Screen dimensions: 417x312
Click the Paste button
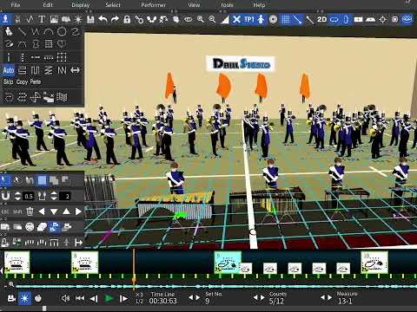point(36,82)
